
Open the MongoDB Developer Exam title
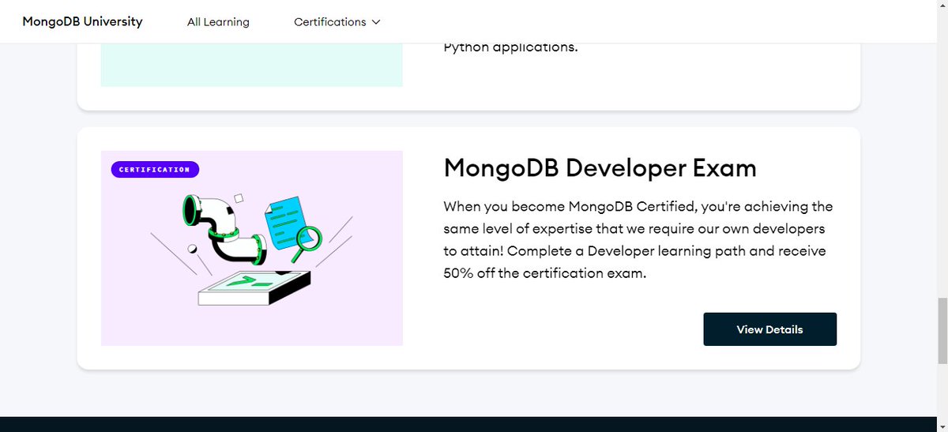(x=600, y=167)
